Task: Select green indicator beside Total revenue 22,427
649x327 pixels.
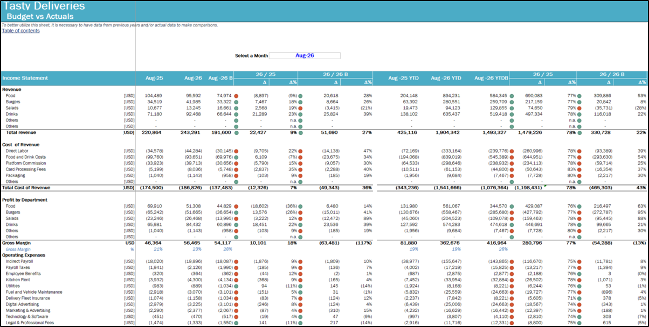Action: (237, 132)
